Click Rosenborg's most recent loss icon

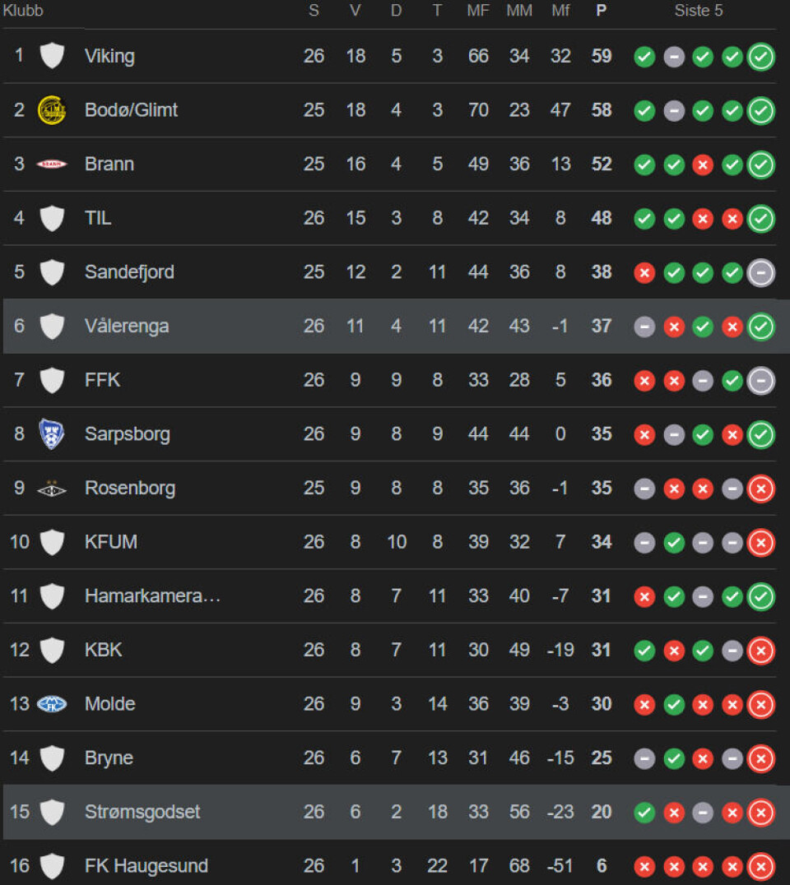pos(761,489)
